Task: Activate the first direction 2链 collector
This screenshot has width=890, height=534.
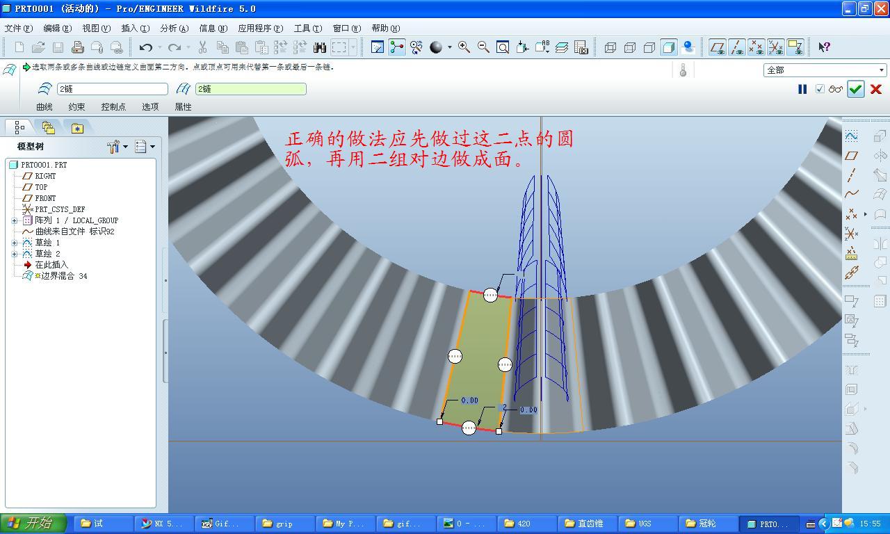Action: (112, 89)
